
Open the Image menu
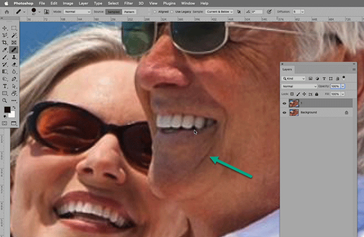click(x=68, y=3)
